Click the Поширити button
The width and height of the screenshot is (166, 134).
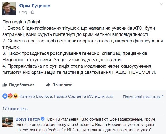pos(59,85)
